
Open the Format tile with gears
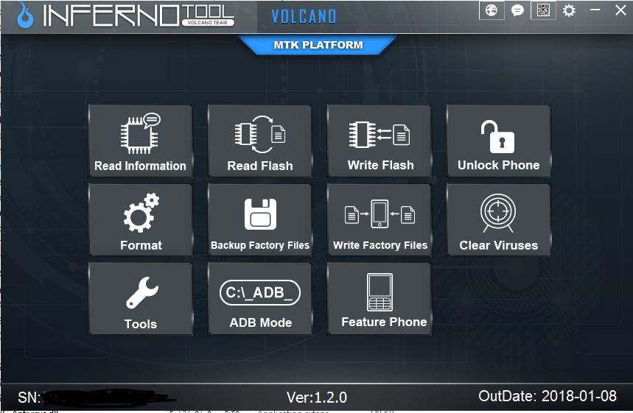pyautogui.click(x=140, y=220)
